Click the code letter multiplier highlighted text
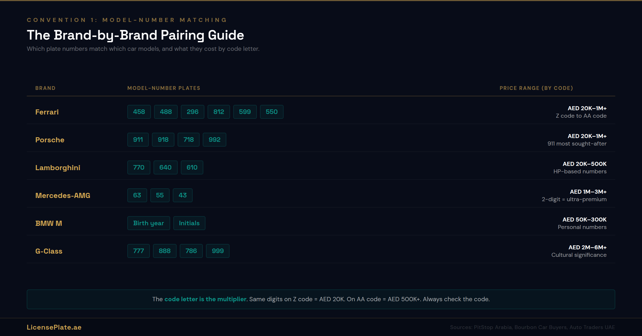This screenshot has width=642, height=336. [x=205, y=299]
